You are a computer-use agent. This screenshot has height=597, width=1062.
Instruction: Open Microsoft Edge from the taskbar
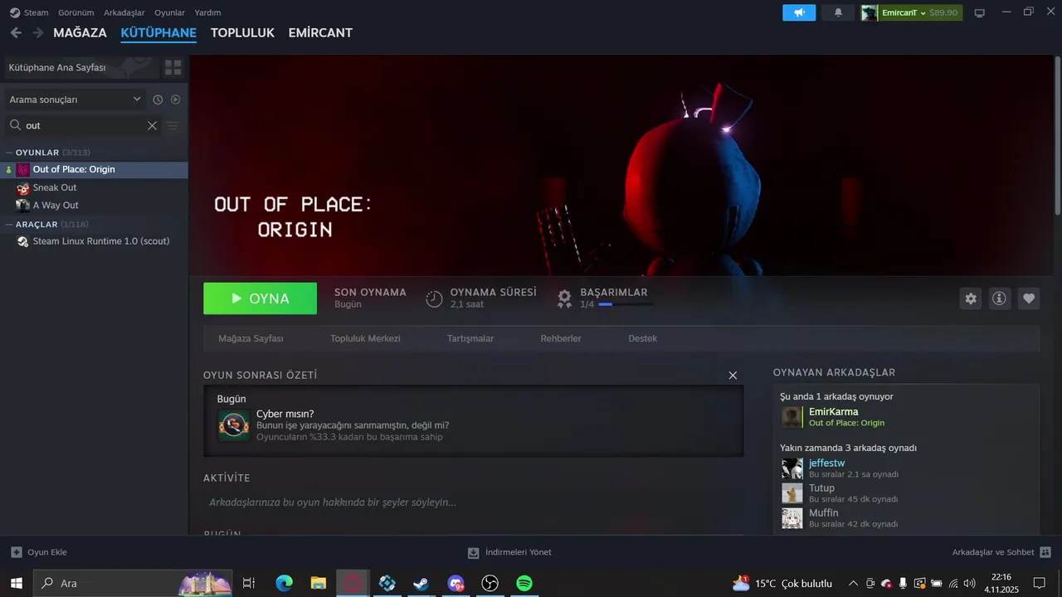(x=285, y=583)
